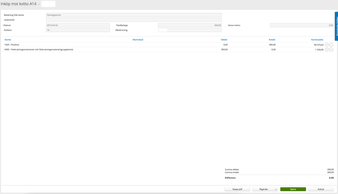Click the Datum field showing 2019-04-02
The width and height of the screenshot is (338, 194).
[78, 25]
